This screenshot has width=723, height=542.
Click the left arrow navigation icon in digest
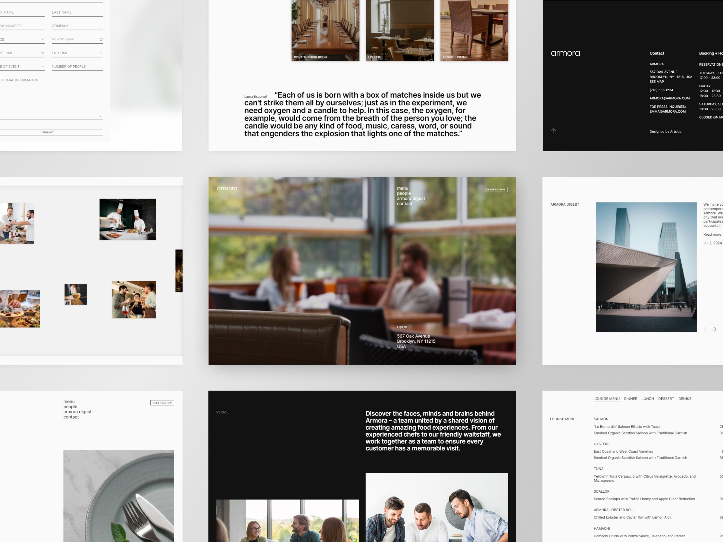706,329
